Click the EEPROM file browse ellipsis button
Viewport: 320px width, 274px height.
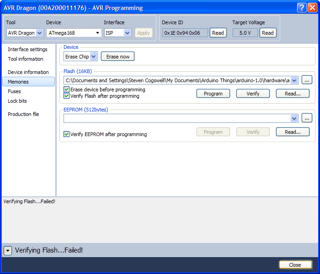pyautogui.click(x=307, y=118)
